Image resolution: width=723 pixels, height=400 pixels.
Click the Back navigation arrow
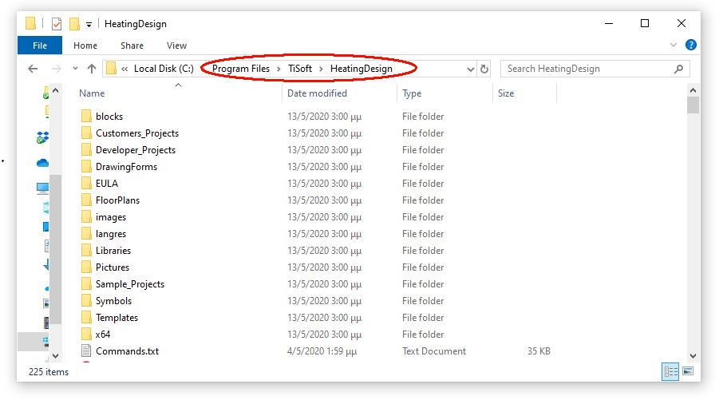pos(33,69)
